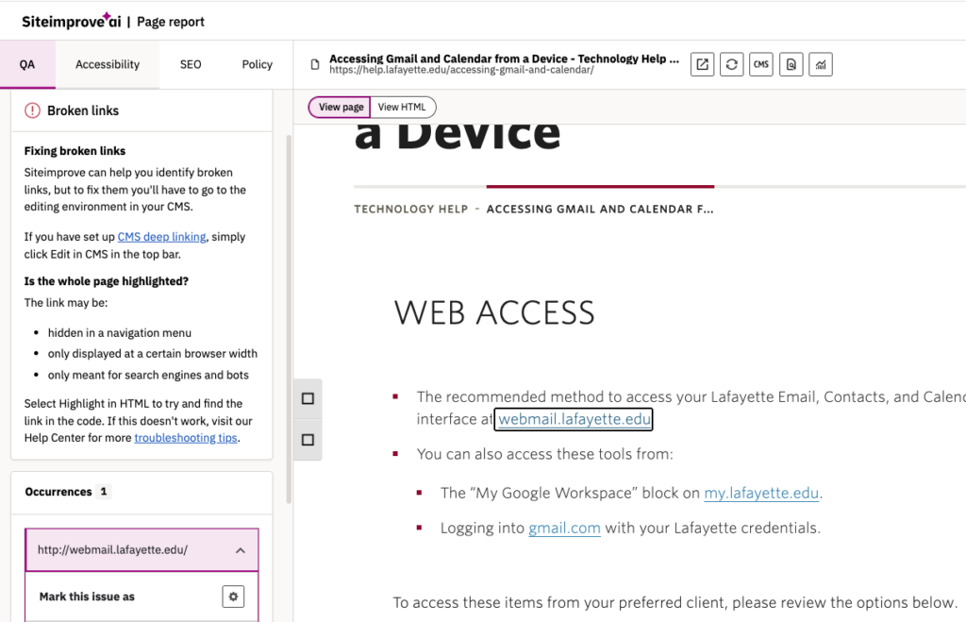Click the recheck page refresh icon
Screen dimensions: 966x622
731,64
